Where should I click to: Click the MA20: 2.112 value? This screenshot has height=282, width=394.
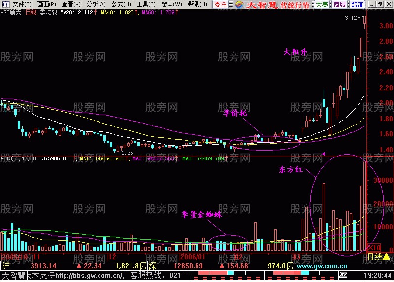coord(78,12)
